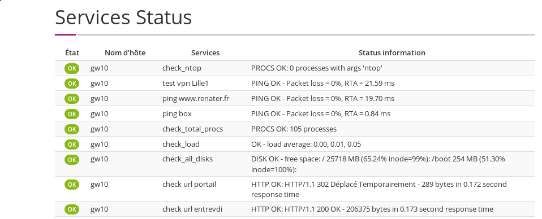Screen dimensions: 542x219
Task: Open the check_all_disks service entry
Action: point(187,159)
